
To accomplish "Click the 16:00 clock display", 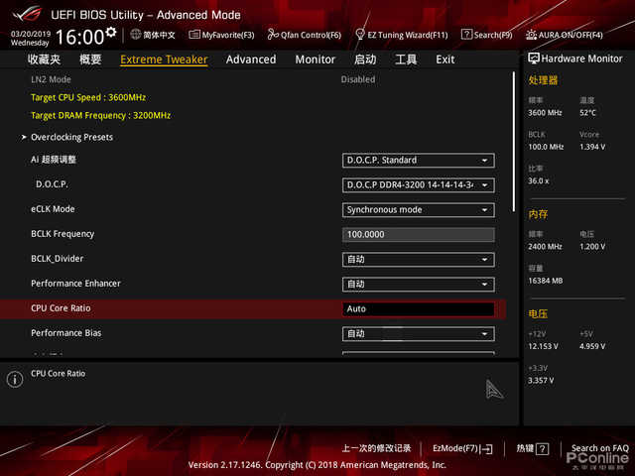I will pyautogui.click(x=80, y=38).
